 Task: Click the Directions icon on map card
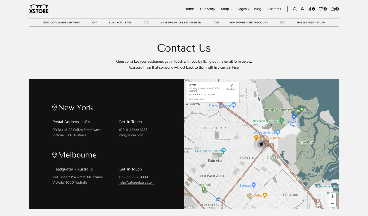231,86
